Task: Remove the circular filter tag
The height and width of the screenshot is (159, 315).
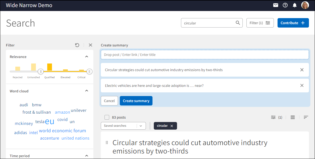Action: click(x=172, y=126)
